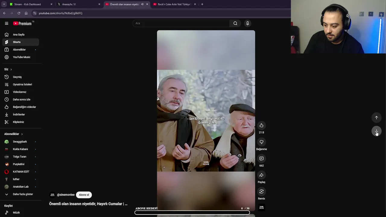Open Klipleriniz
Viewport: 386px width, 217px height.
[21, 122]
